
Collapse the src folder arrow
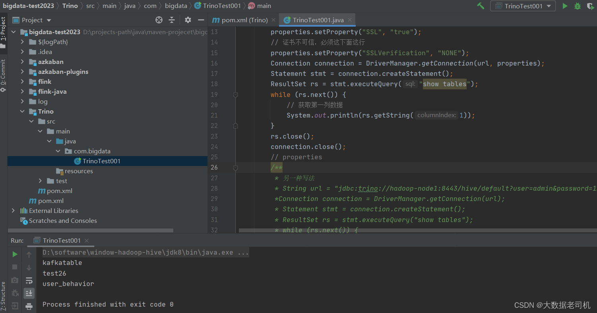pos(31,121)
